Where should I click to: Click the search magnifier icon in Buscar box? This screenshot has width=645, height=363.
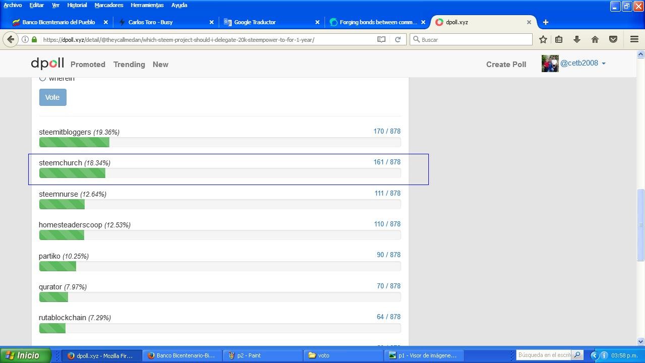point(416,39)
